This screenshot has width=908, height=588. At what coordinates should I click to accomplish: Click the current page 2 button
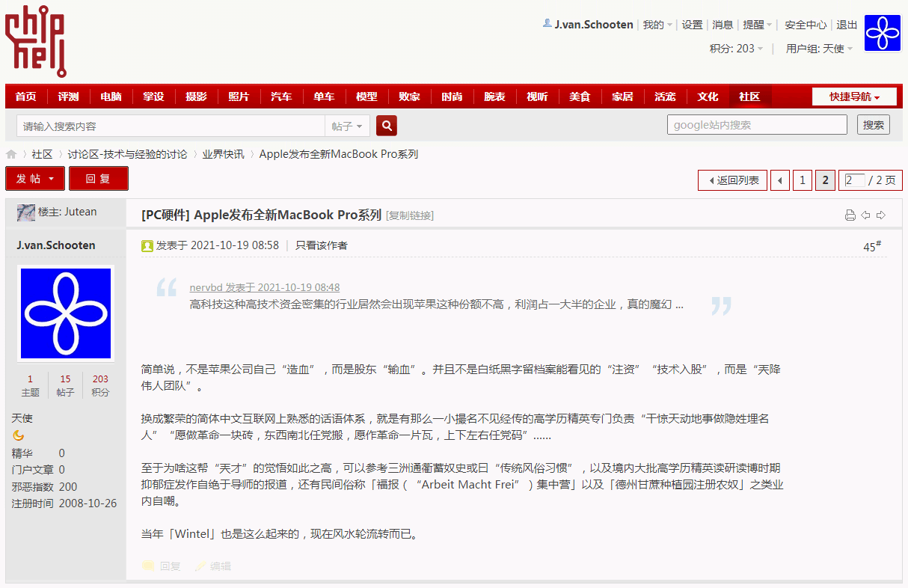coord(825,180)
